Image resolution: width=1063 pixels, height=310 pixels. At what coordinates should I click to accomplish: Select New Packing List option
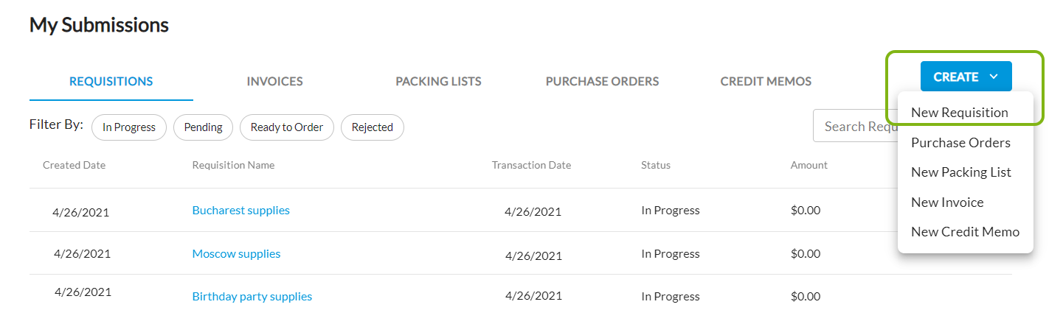[x=960, y=172]
